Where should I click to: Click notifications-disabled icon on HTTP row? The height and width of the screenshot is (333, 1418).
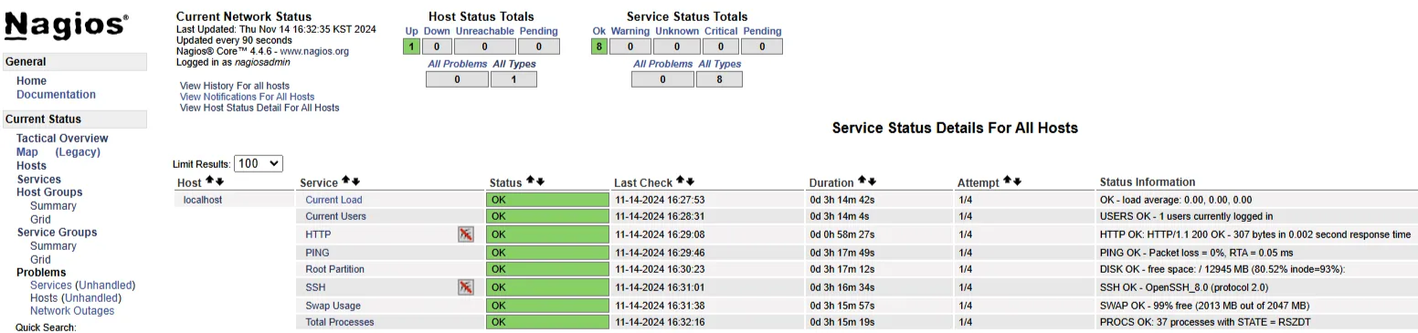[466, 234]
